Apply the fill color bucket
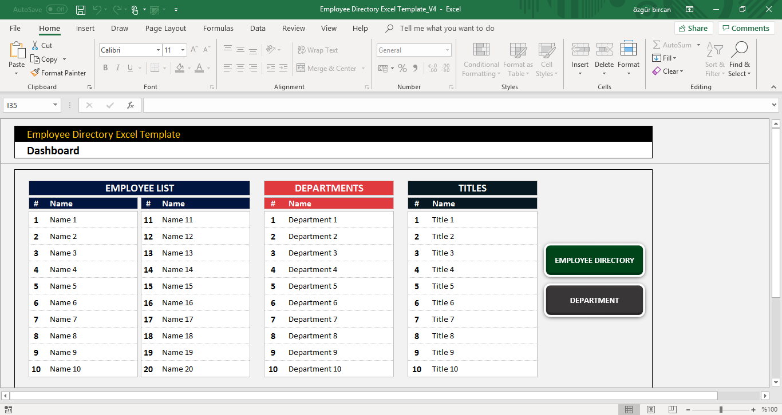The height and width of the screenshot is (415, 782). (x=180, y=68)
